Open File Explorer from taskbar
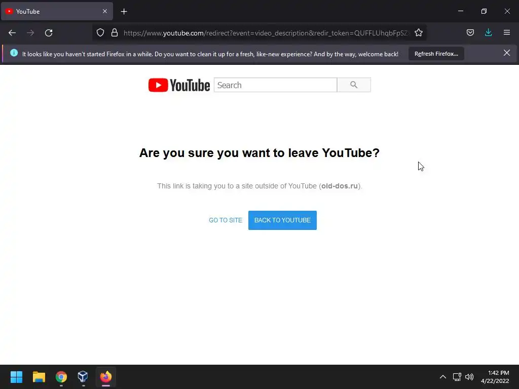 click(39, 377)
